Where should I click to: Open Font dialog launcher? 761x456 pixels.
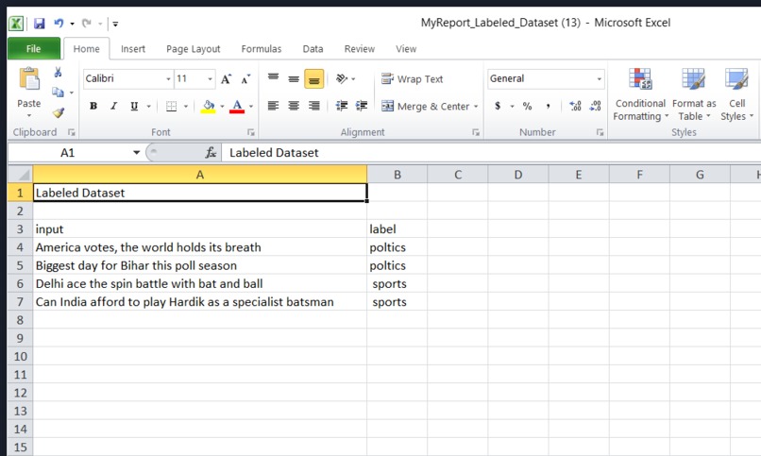pos(251,132)
